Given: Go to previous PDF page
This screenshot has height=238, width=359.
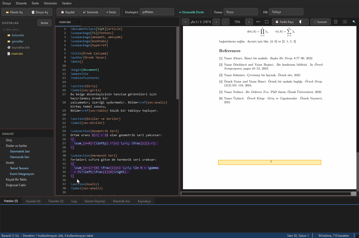Looking at the screenshot, I should coord(186,22).
